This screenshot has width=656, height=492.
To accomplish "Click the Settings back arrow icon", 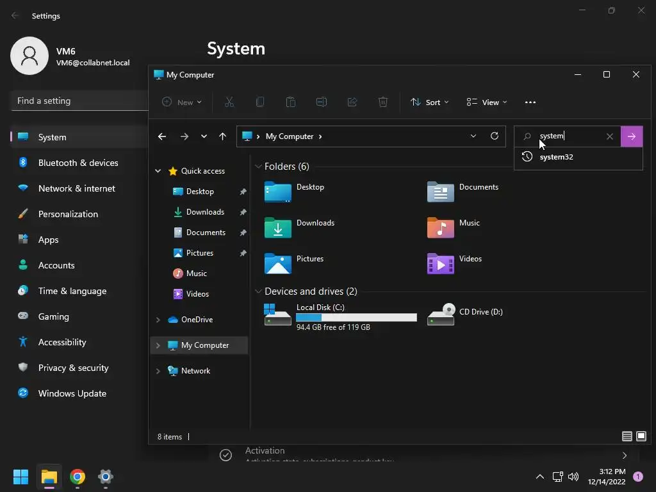I will (x=15, y=15).
